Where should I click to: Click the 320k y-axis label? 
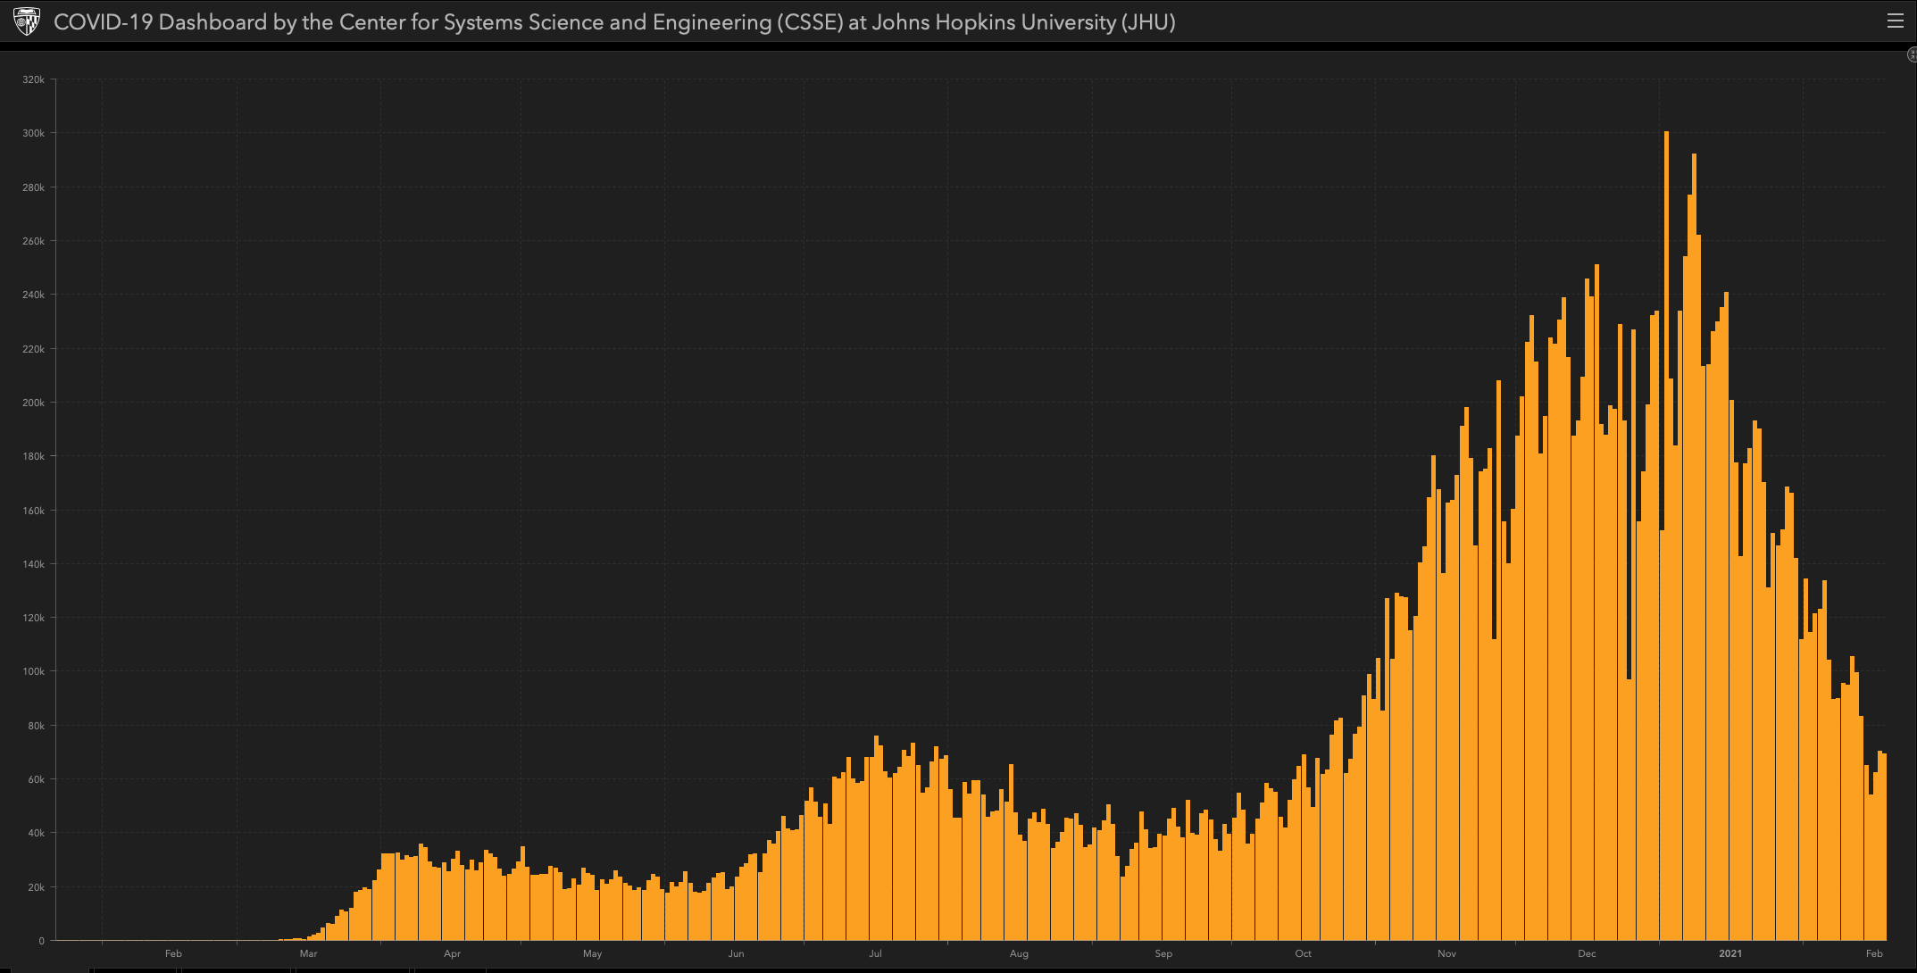point(33,79)
